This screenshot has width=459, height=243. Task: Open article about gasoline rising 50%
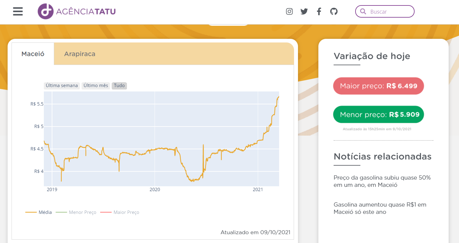click(x=382, y=181)
